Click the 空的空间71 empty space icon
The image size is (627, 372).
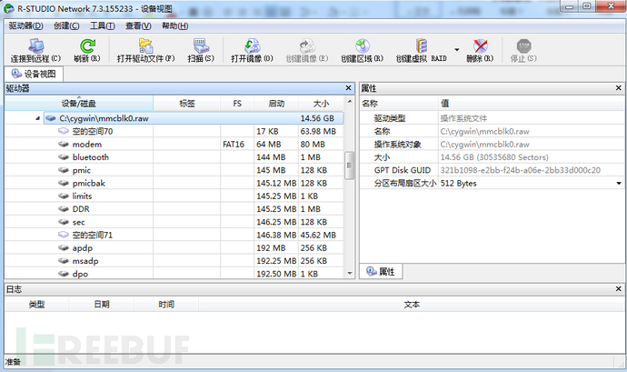tap(64, 235)
